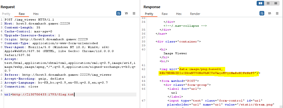
Task: Click the highlighted base64 string in response
Action: (x=207, y=73)
